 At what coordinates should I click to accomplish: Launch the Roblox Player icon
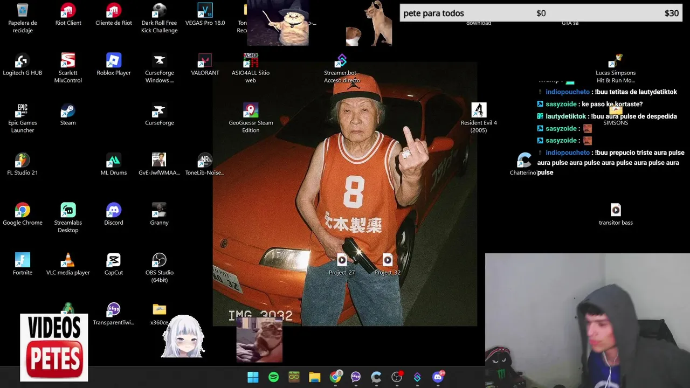click(x=114, y=65)
